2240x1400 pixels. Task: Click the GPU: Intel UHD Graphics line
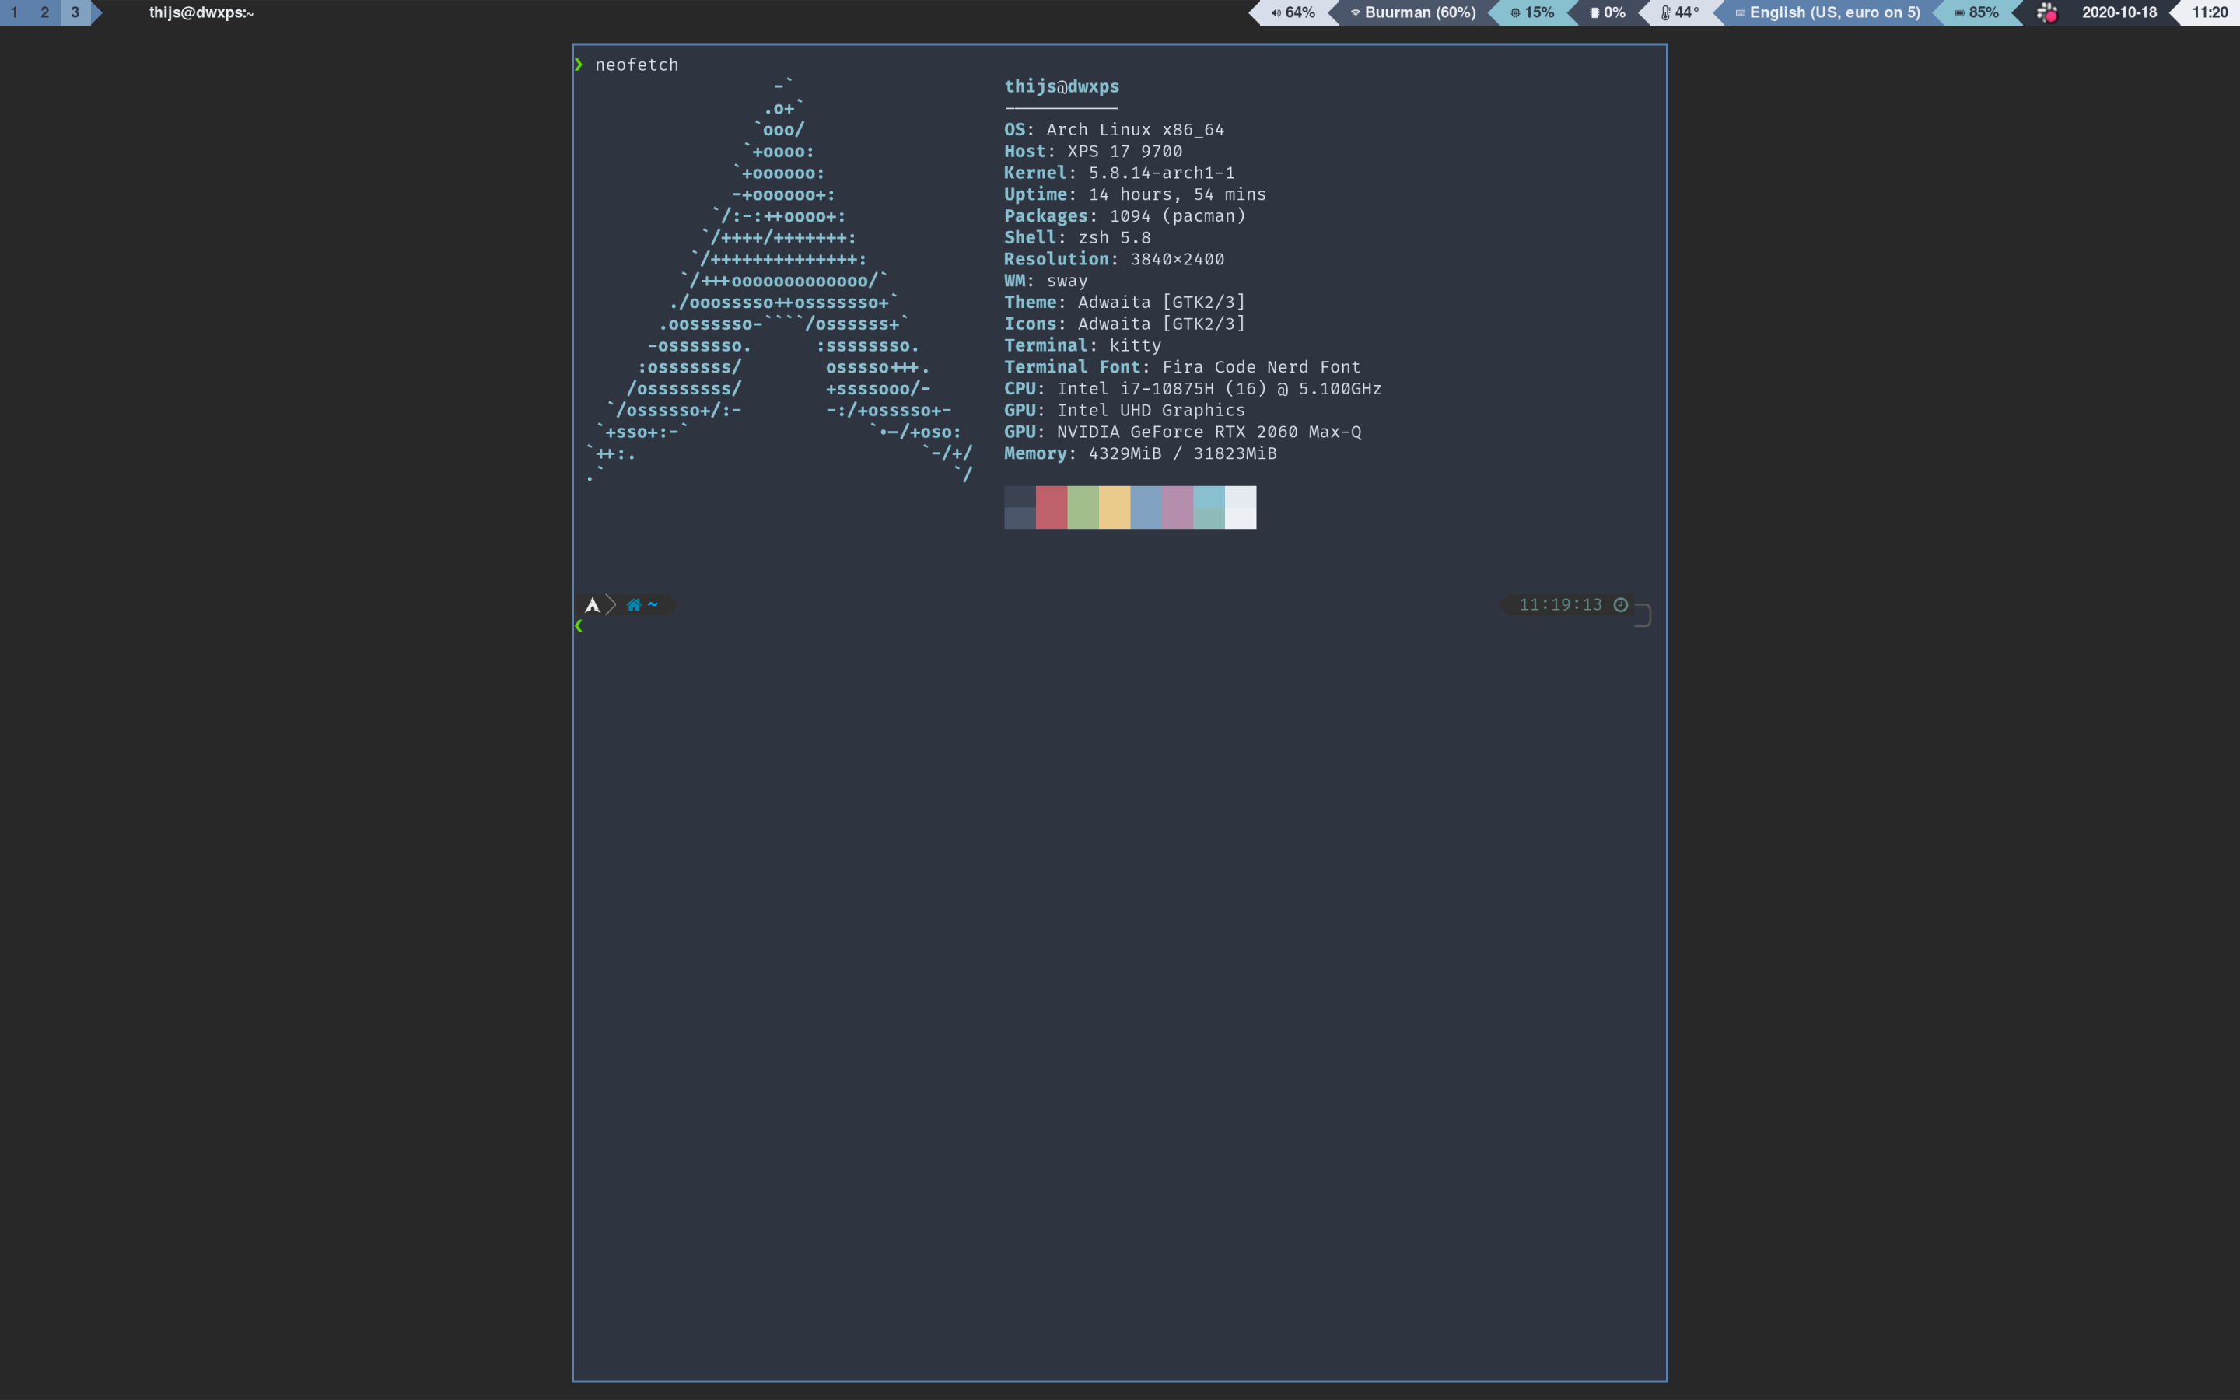[1125, 410]
